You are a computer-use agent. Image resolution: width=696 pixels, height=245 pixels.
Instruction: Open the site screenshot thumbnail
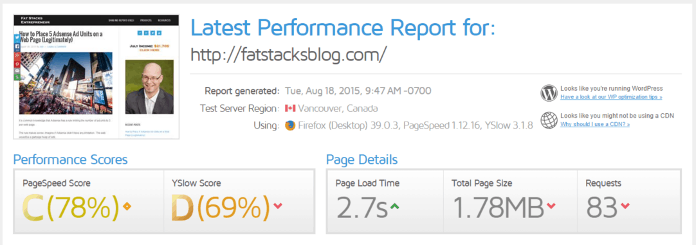(96, 77)
